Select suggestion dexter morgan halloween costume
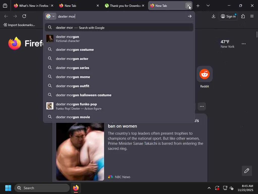Image resolution: width=258 pixels, height=194 pixels. pos(119,95)
